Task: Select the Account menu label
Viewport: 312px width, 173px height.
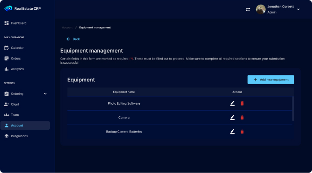Action: (x=17, y=126)
